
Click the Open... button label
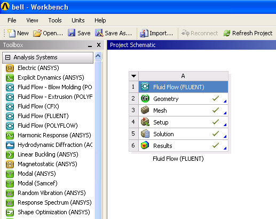pos(53,33)
